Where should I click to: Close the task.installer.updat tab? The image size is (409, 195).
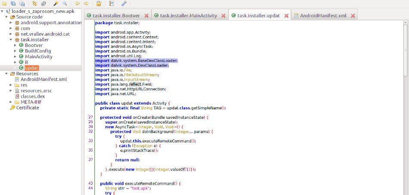(286, 16)
